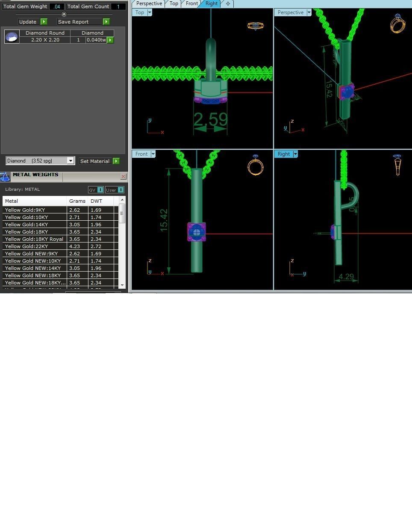Click the DWT column header
The width and height of the screenshot is (412, 515).
click(x=101, y=201)
